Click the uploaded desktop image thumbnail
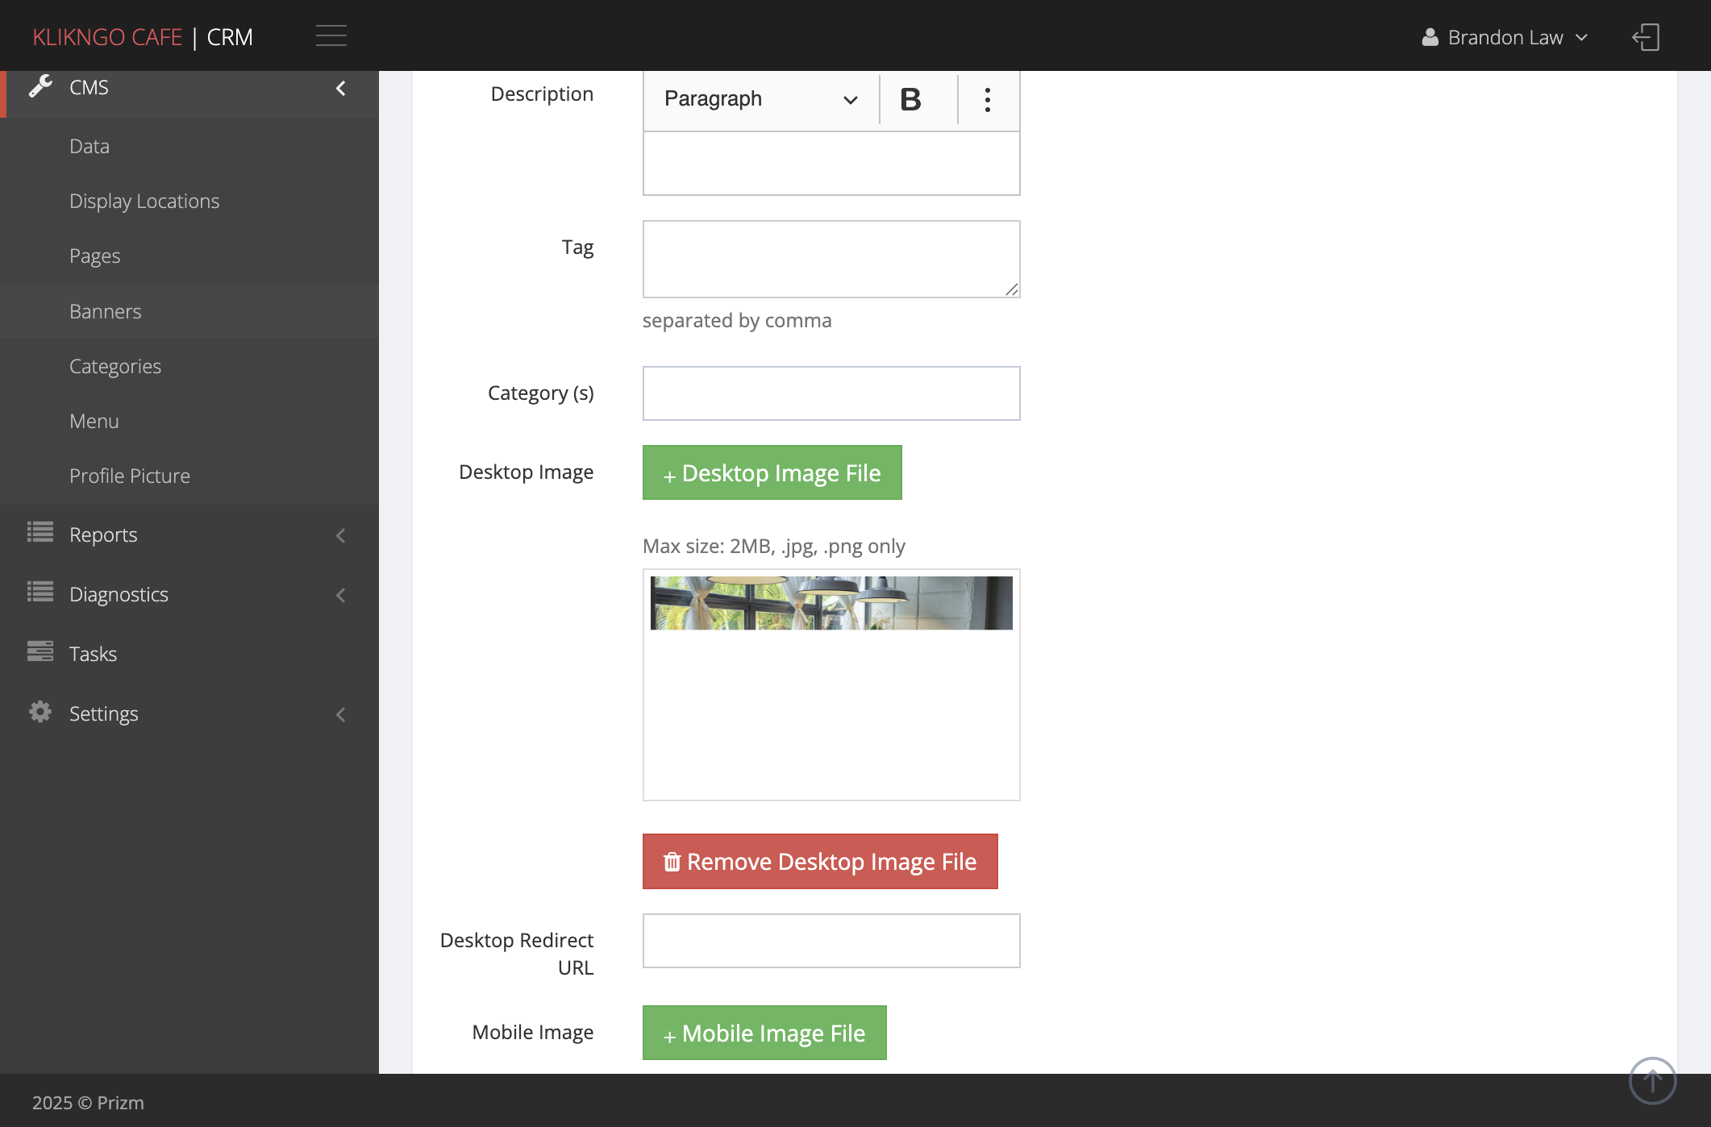The width and height of the screenshot is (1711, 1127). point(831,603)
